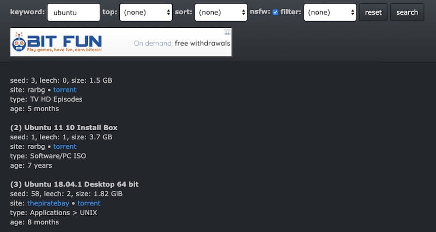Focus the keyword field containing ubuntu

(x=74, y=12)
